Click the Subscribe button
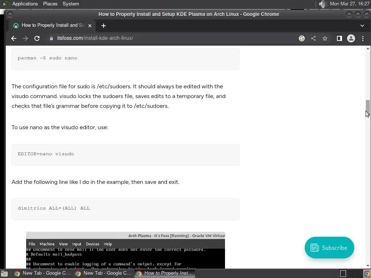The height and width of the screenshot is (278, 371). click(329, 248)
